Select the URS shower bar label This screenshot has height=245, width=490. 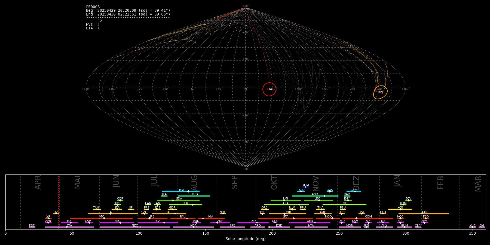click(366, 226)
